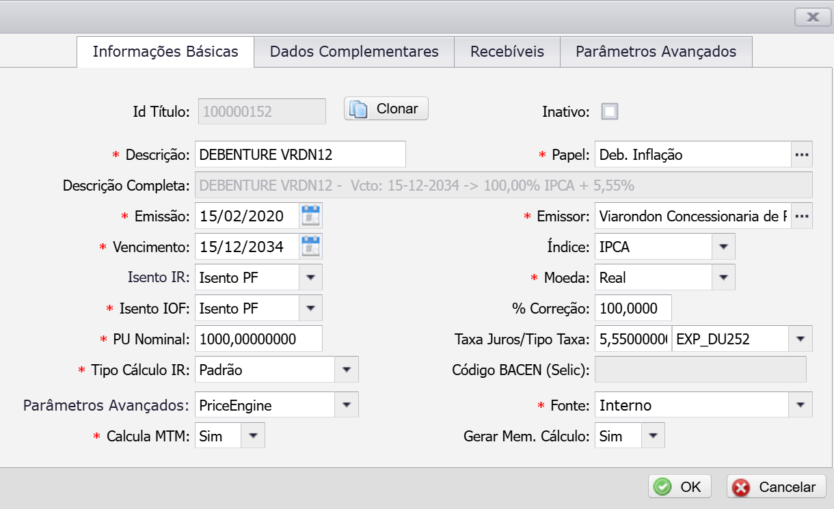Image resolution: width=834 pixels, height=509 pixels.
Task: Open the Recebíveis tab
Action: coord(507,52)
